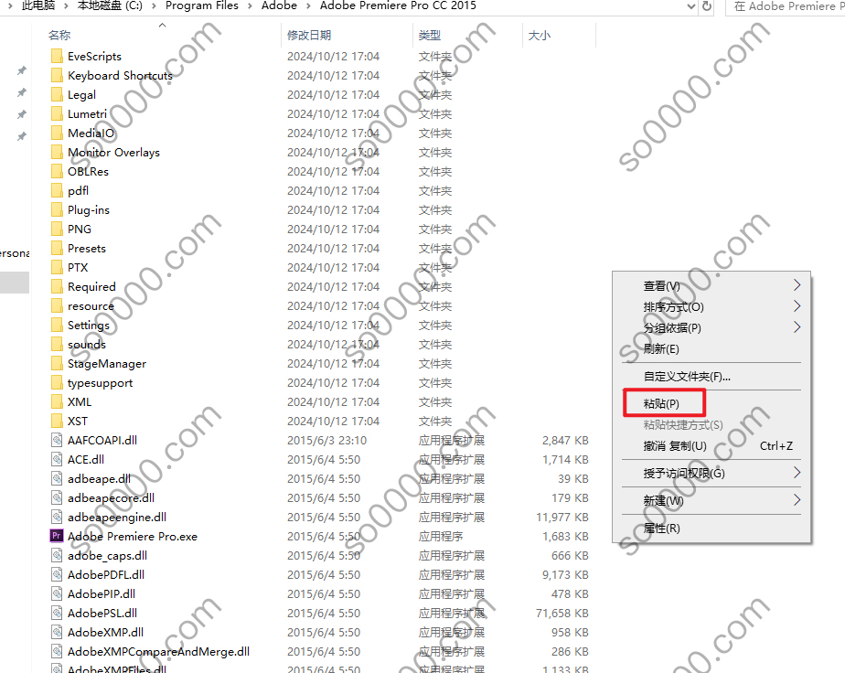Viewport: 845px width, 673px height.
Task: Select the Adobe Premiere Pro.exe program icon
Action: 57,536
